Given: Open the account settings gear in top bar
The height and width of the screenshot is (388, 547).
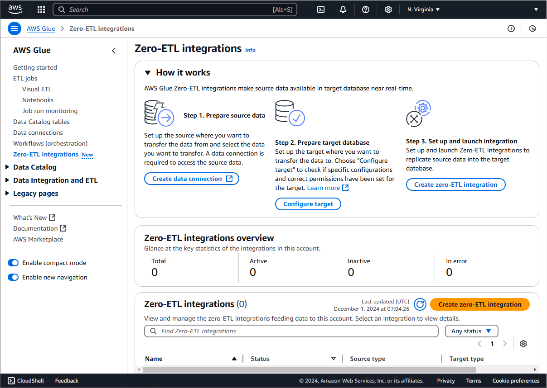Looking at the screenshot, I should 388,9.
